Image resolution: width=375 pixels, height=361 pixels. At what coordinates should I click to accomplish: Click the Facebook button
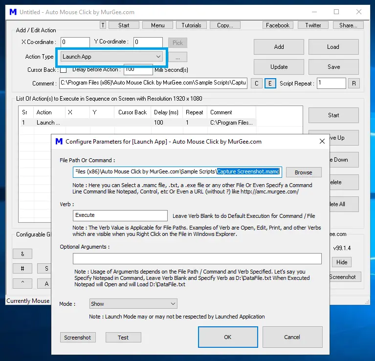pyautogui.click(x=278, y=25)
